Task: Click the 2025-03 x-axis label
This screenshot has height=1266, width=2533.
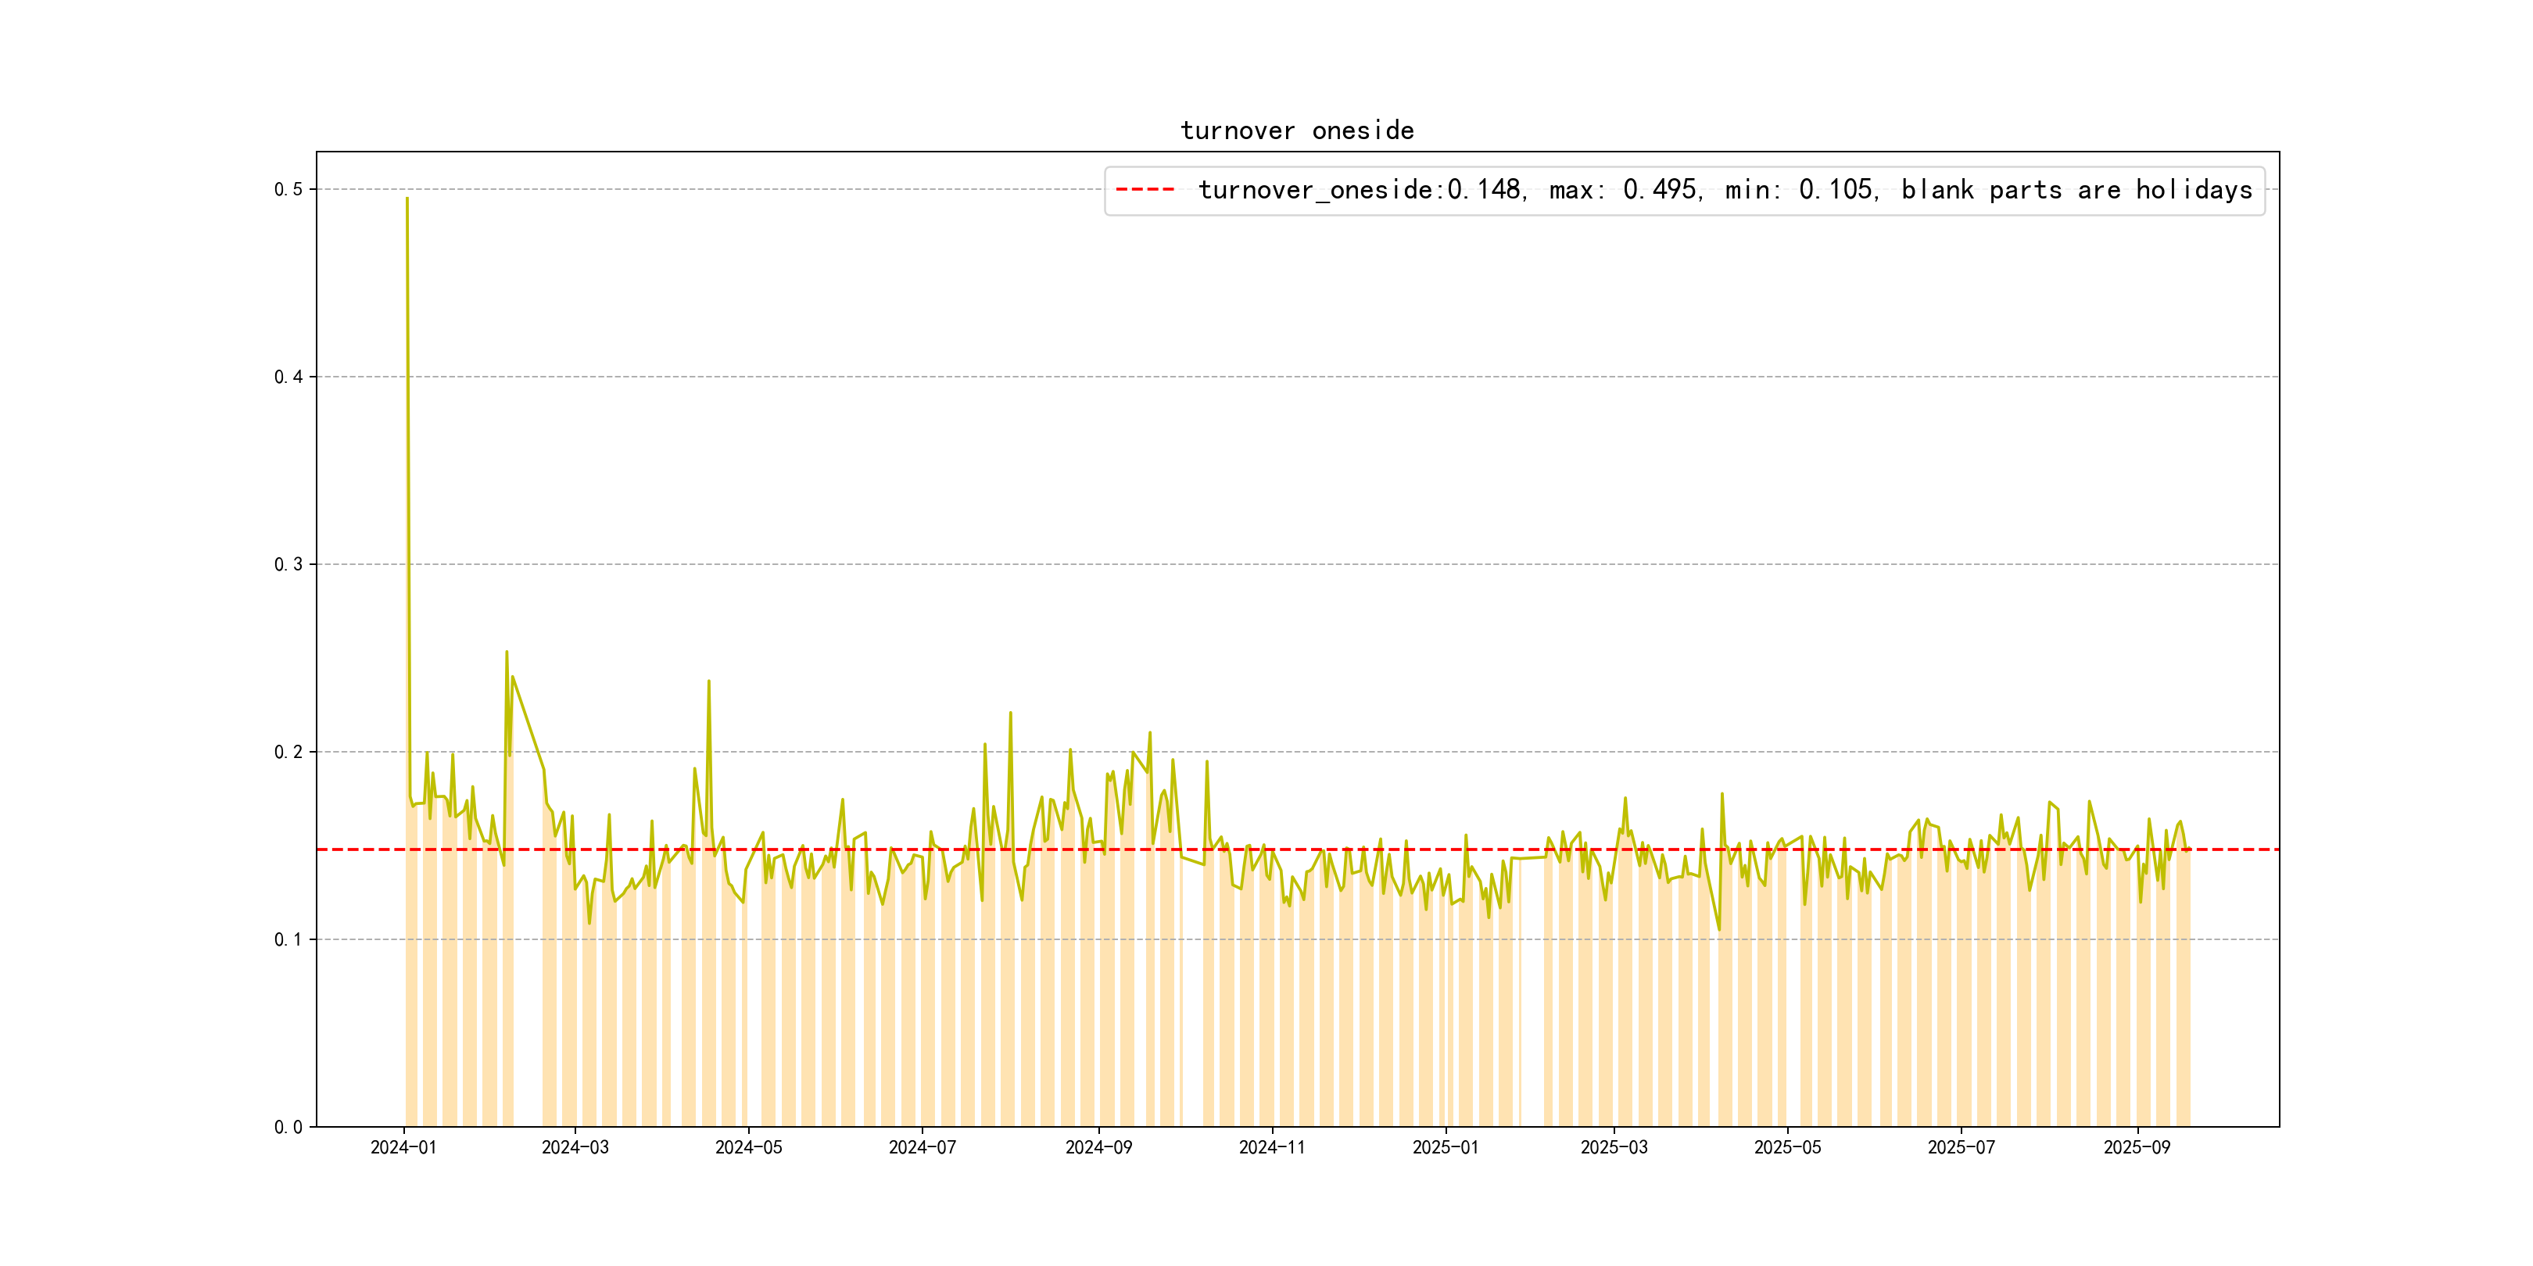Action: coord(1614,1148)
